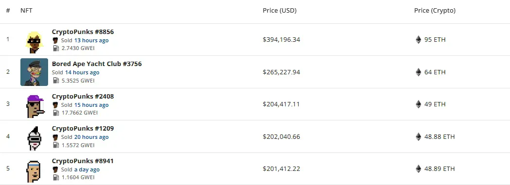Image resolution: width=510 pixels, height=185 pixels.
Task: Click the gas pump icon beside 2.7430 GWEI
Action: [x=56, y=48]
